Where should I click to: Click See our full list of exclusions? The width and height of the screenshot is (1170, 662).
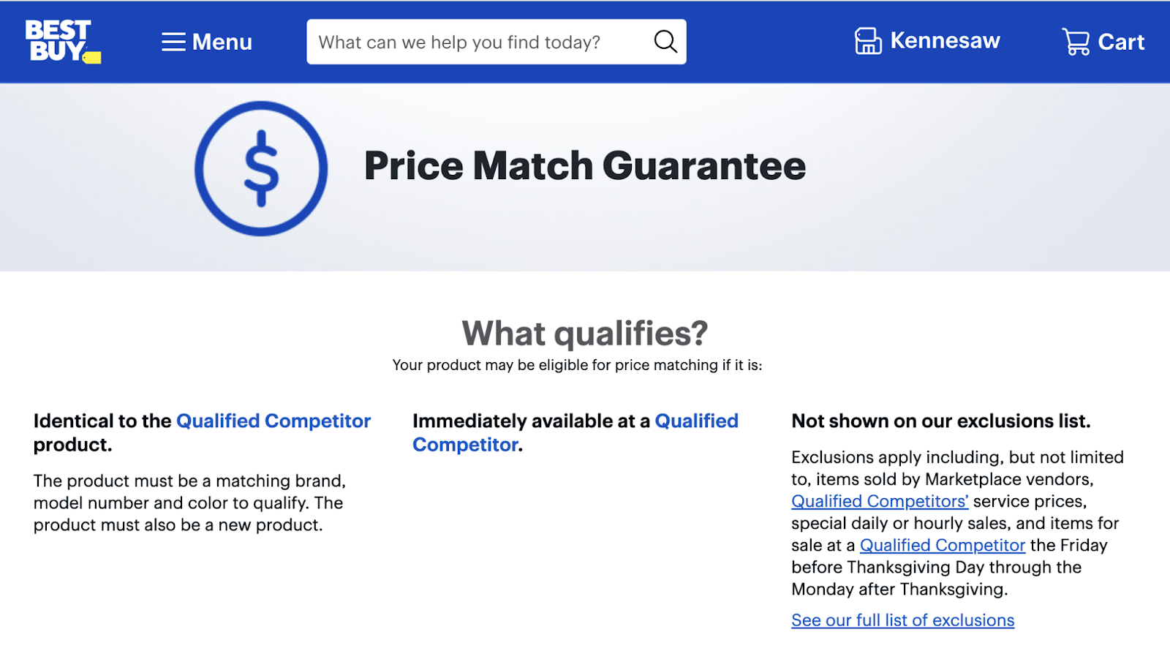pos(902,620)
